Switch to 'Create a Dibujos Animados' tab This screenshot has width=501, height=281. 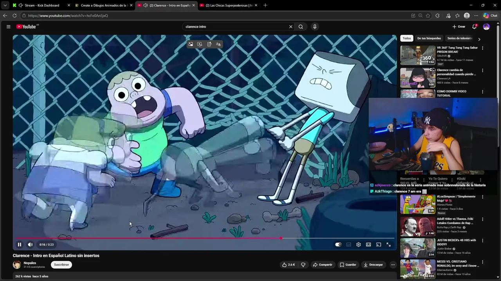tap(104, 5)
